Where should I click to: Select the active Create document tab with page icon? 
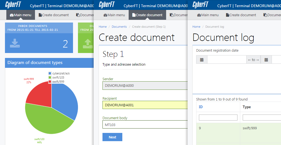click(147, 15)
